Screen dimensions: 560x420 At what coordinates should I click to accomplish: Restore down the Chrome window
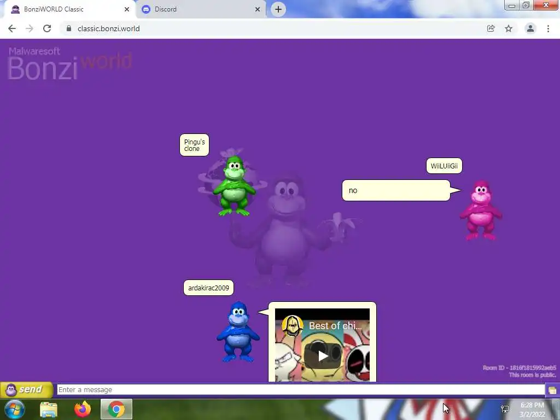tap(526, 5)
